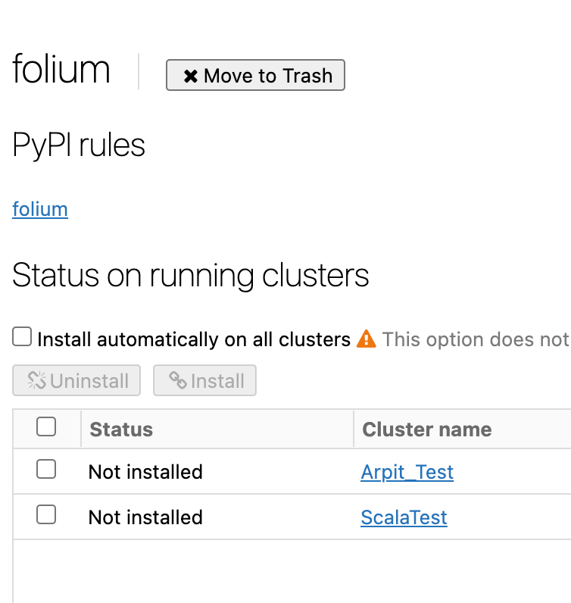This screenshot has height=603, width=571.
Task: Click the folium library title
Action: click(x=61, y=70)
